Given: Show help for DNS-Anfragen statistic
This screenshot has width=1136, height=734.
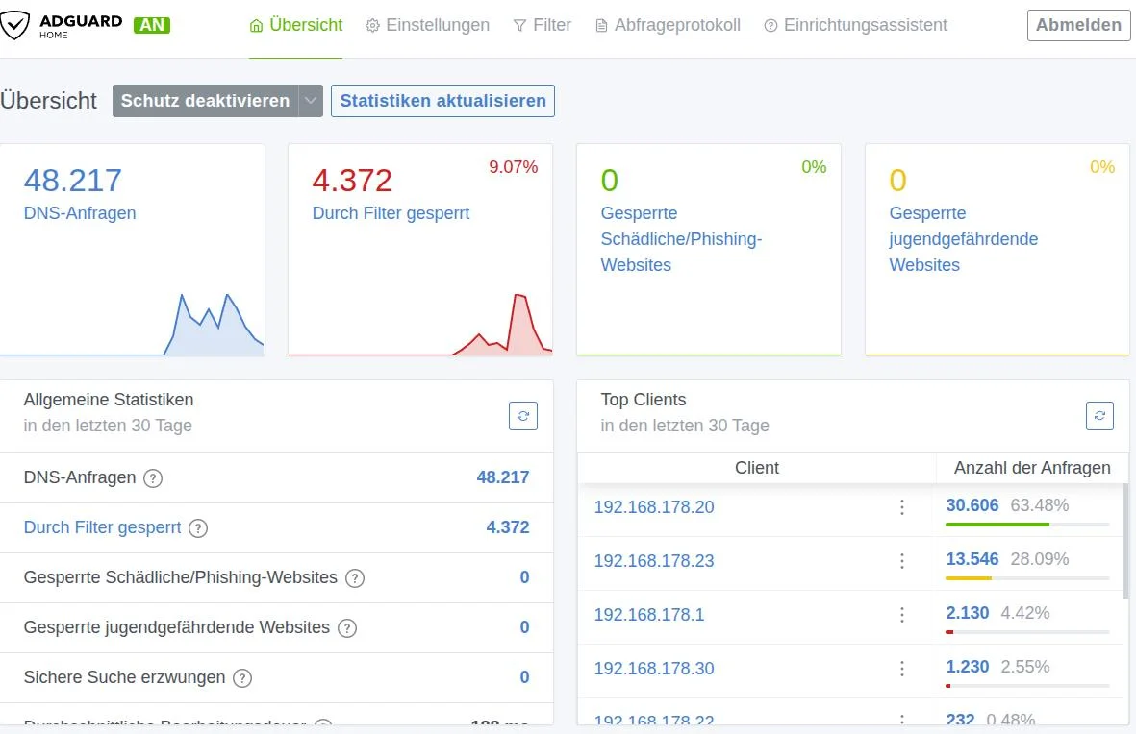Looking at the screenshot, I should pyautogui.click(x=153, y=478).
